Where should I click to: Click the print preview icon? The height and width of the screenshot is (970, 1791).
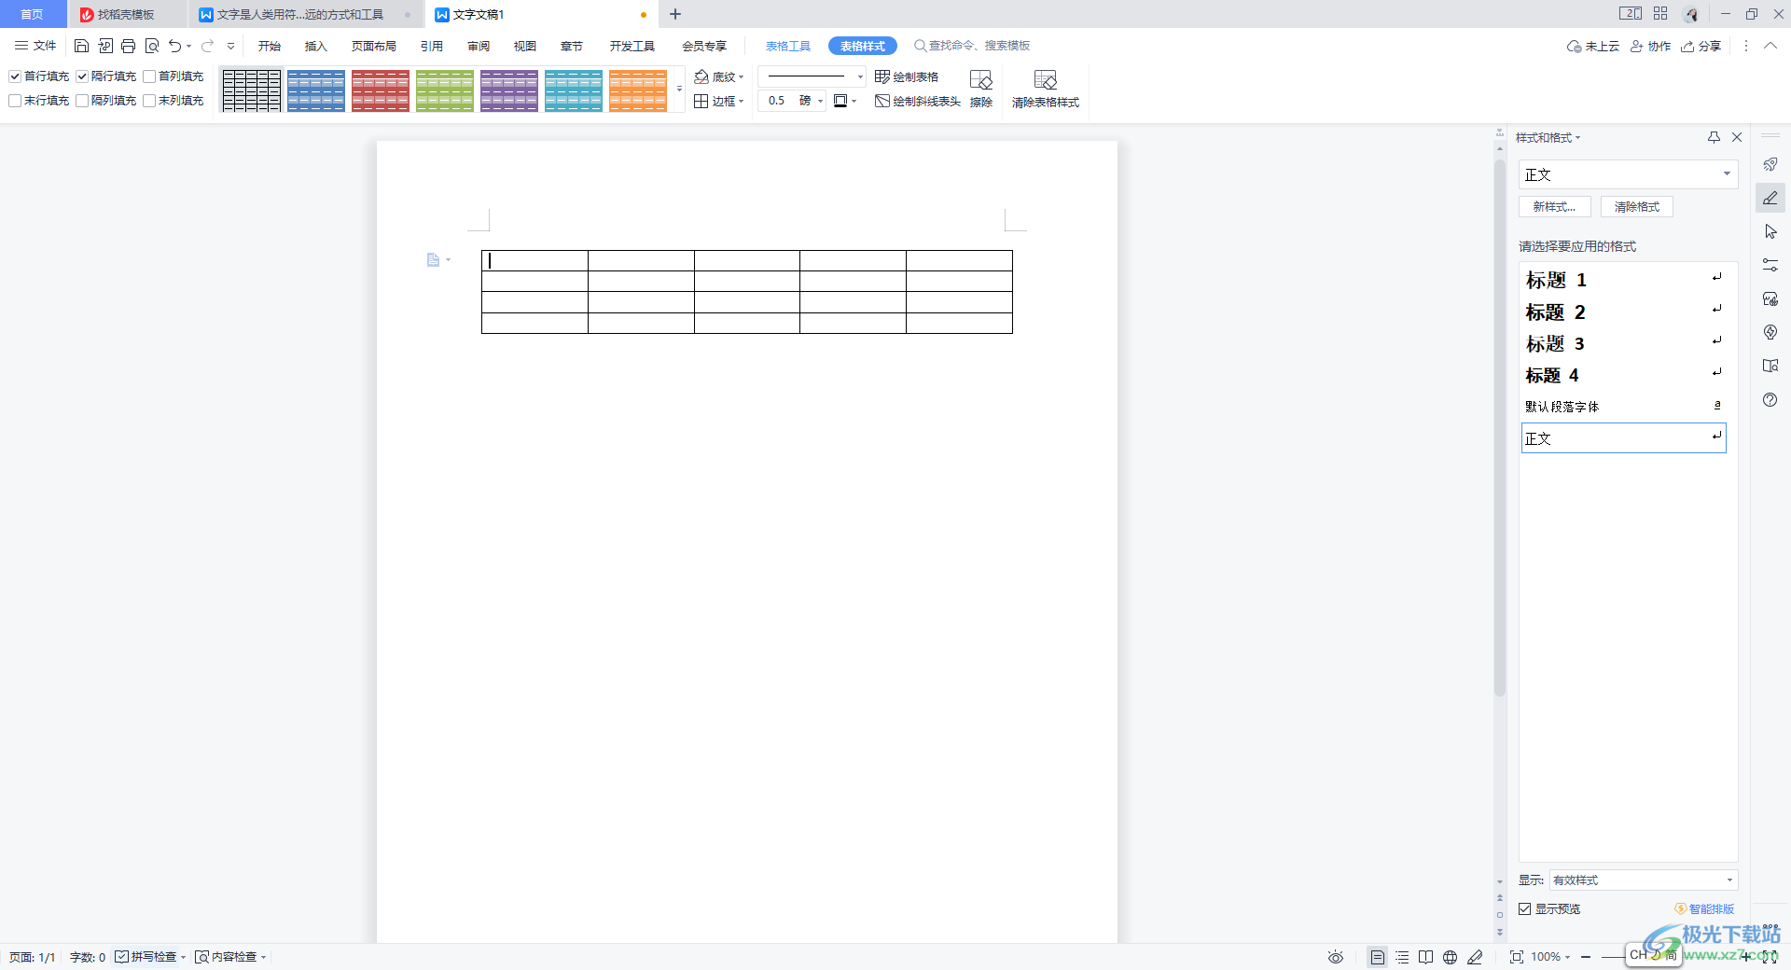click(152, 46)
